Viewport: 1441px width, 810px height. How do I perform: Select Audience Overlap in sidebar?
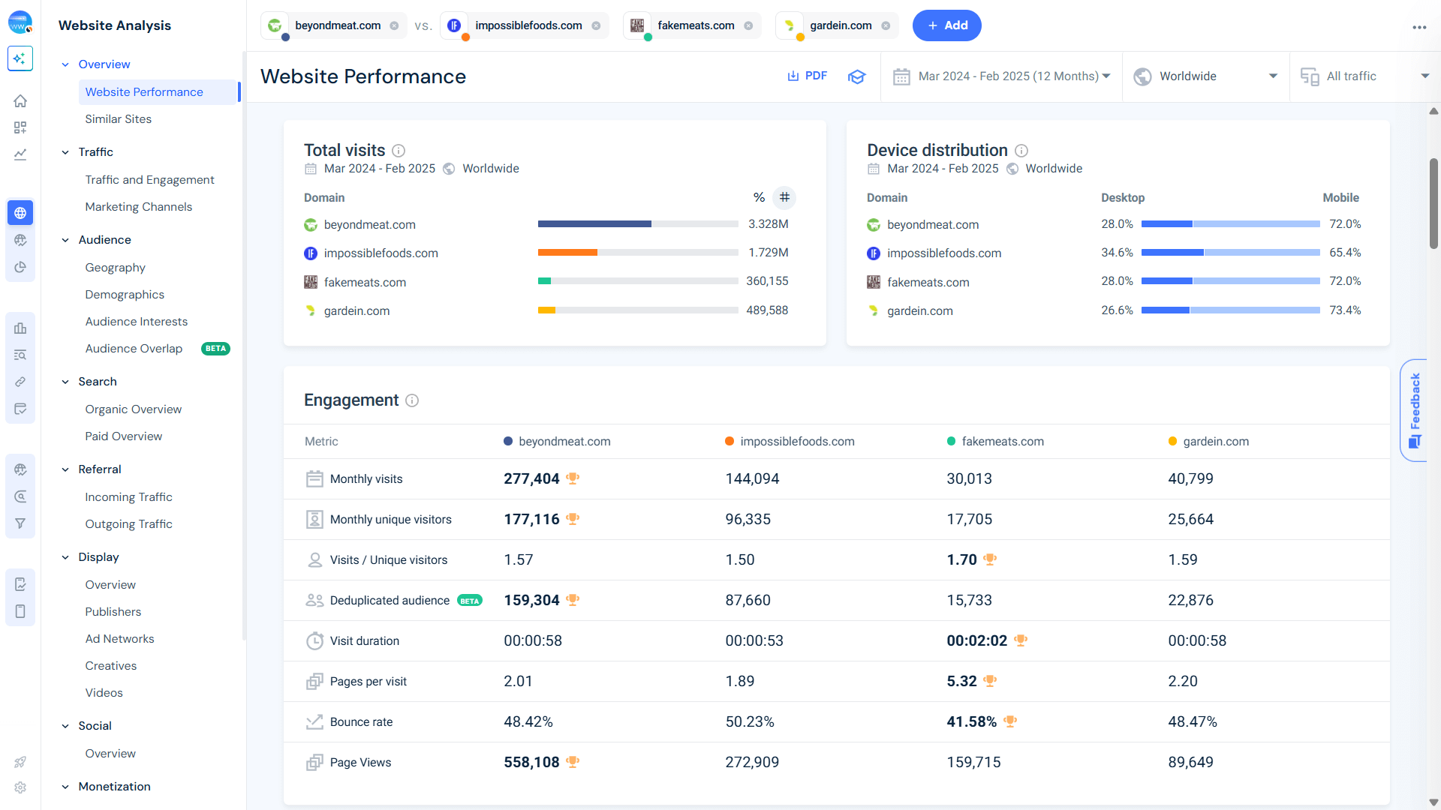134,349
